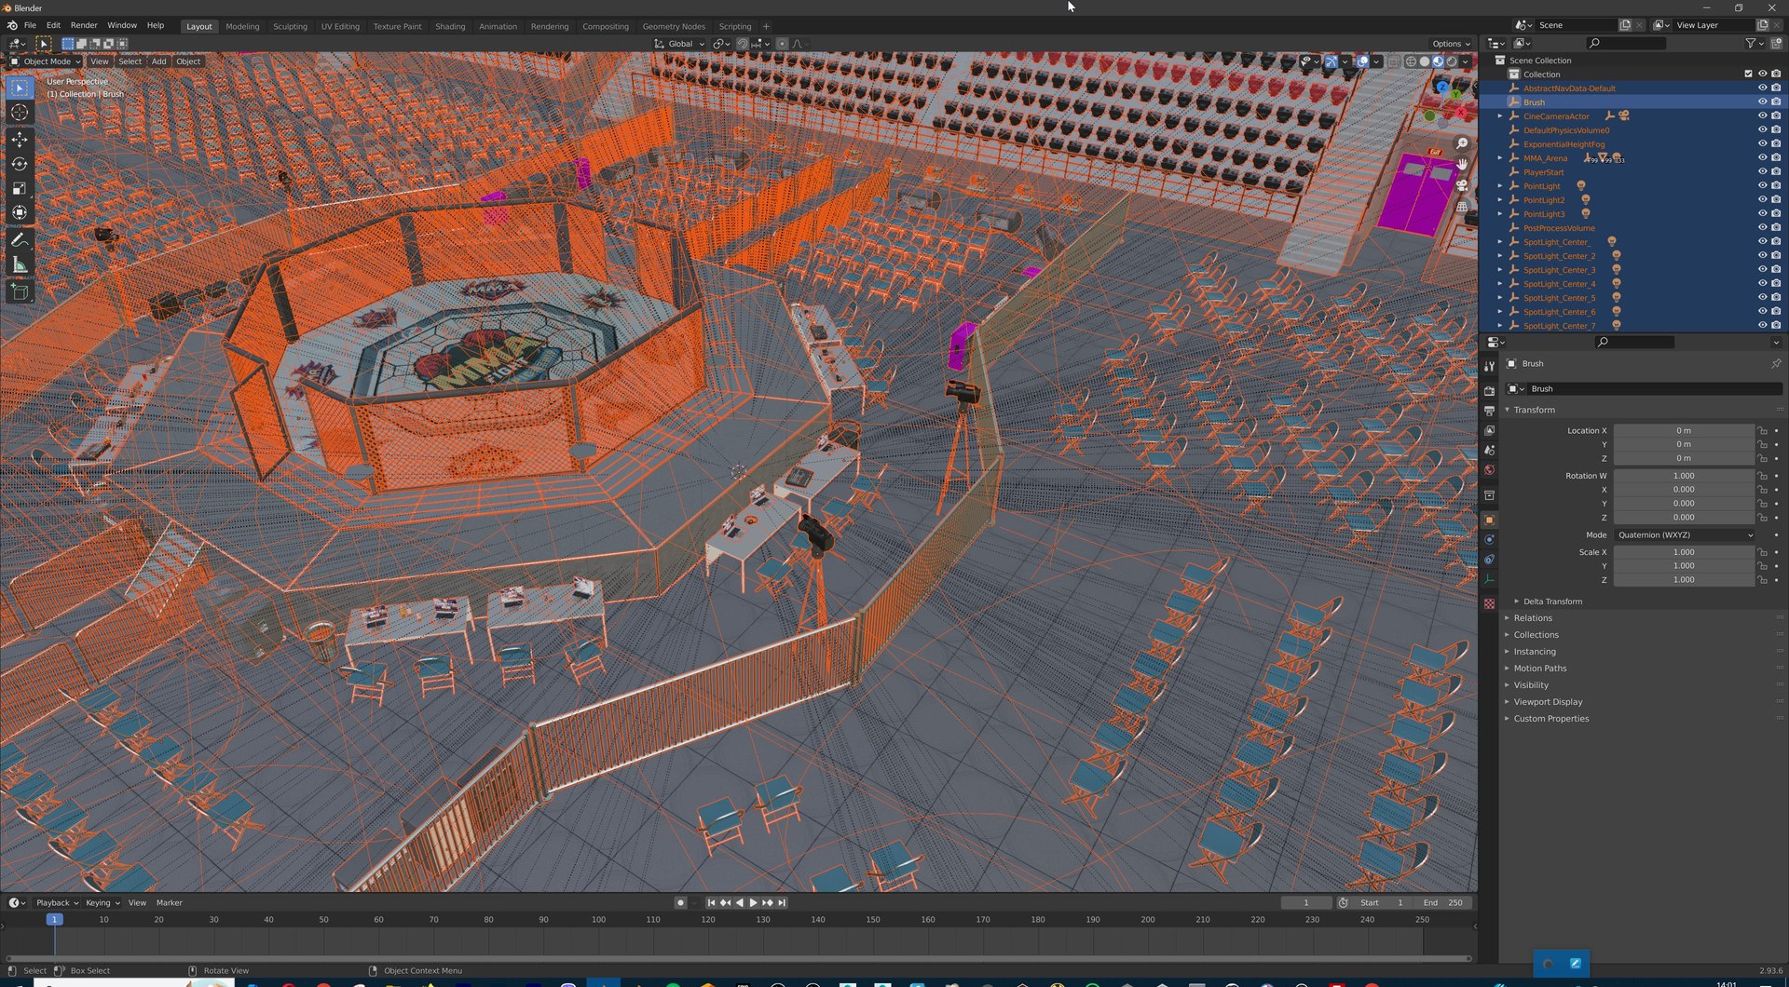Jump to the timeline start frame

point(711,903)
